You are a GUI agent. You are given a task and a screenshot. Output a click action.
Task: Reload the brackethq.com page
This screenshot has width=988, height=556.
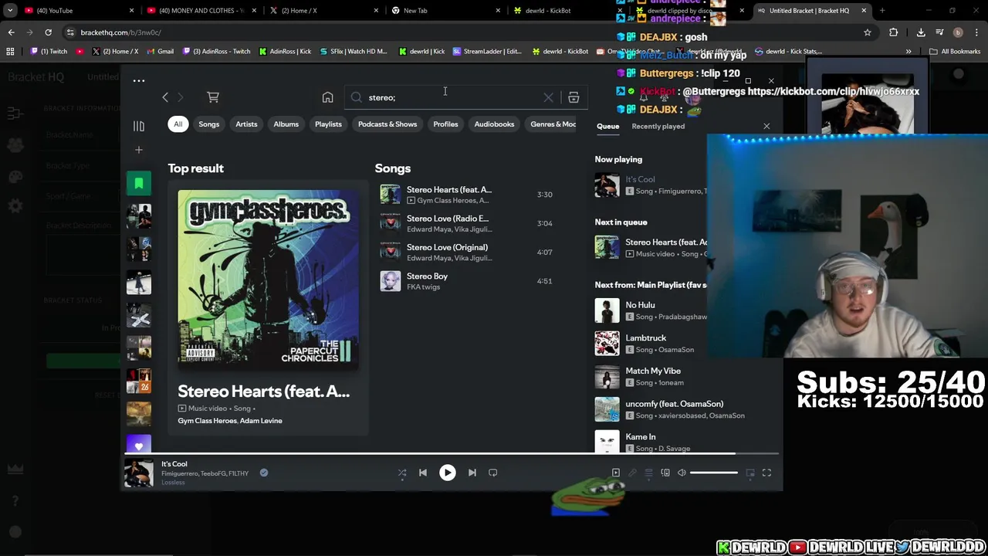click(48, 32)
